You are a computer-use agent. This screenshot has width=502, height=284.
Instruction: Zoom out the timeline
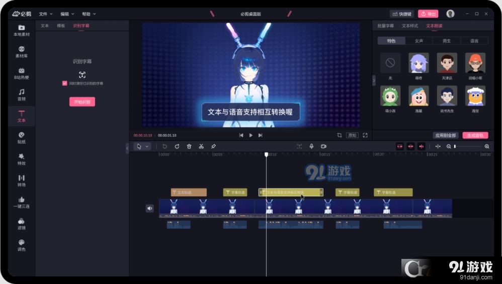point(449,147)
